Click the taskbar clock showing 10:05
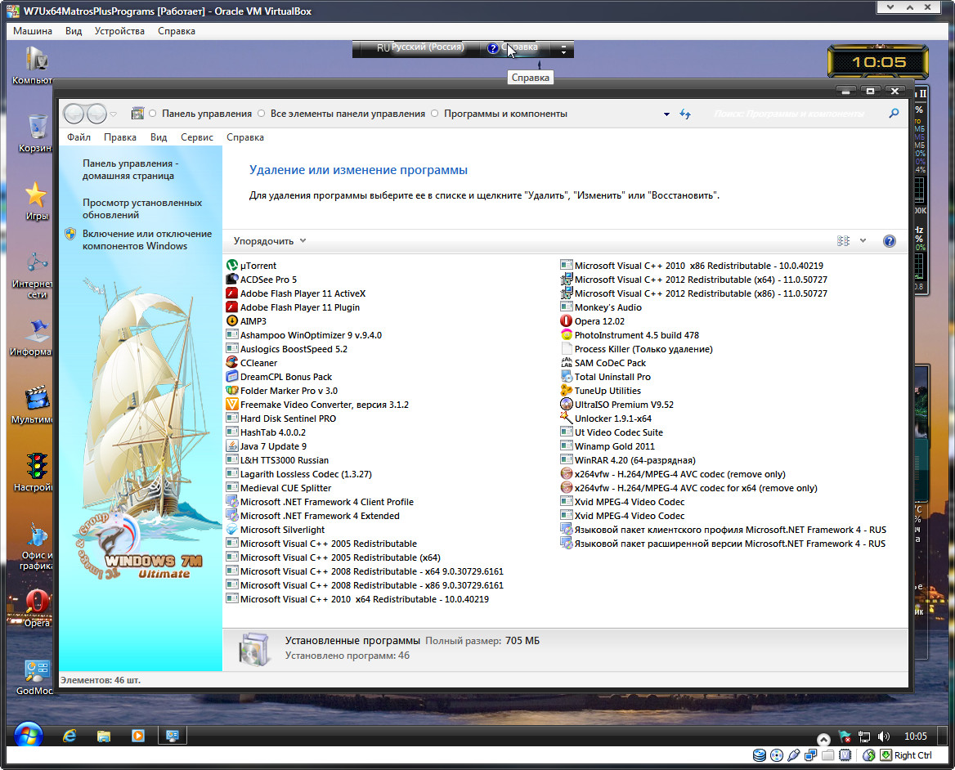Viewport: 955px width, 770px height. [x=916, y=736]
